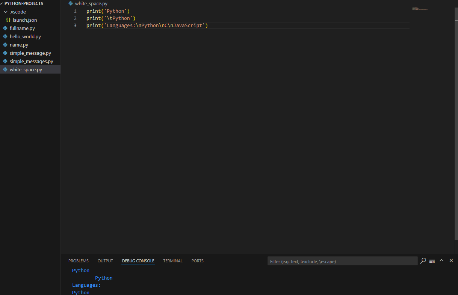Click line number 1 in gutter
Viewport: 458px width, 295px height.
[x=75, y=11]
